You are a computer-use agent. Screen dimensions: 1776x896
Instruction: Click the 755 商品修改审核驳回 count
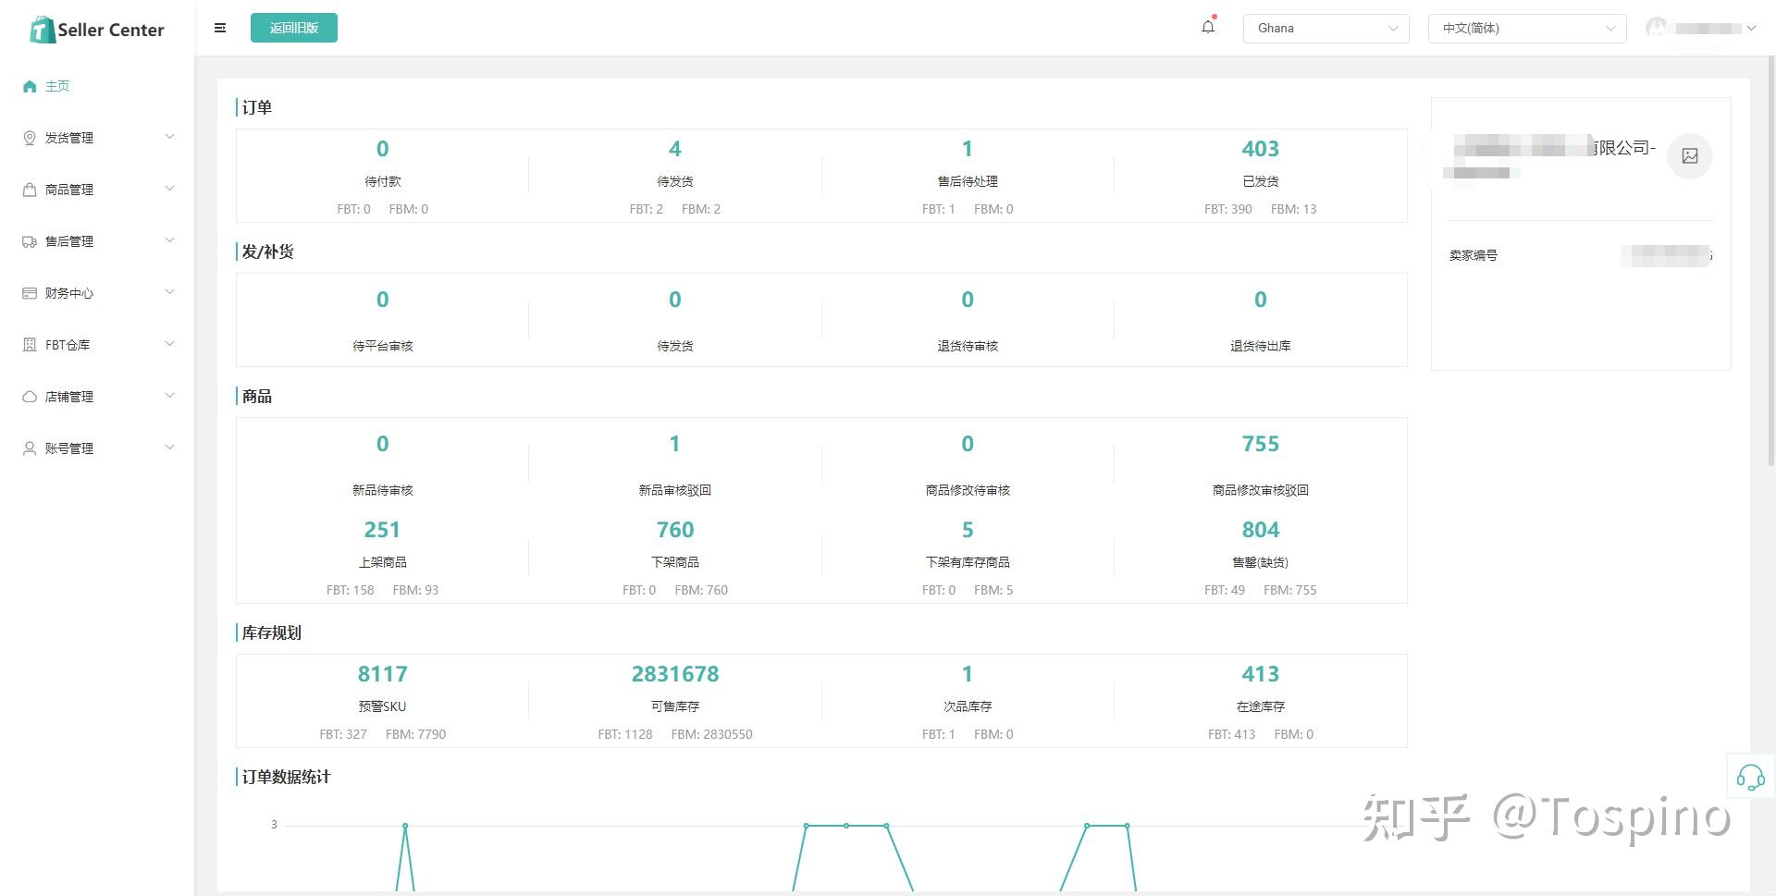click(1260, 444)
